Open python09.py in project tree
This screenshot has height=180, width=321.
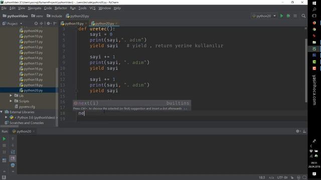(x=33, y=31)
